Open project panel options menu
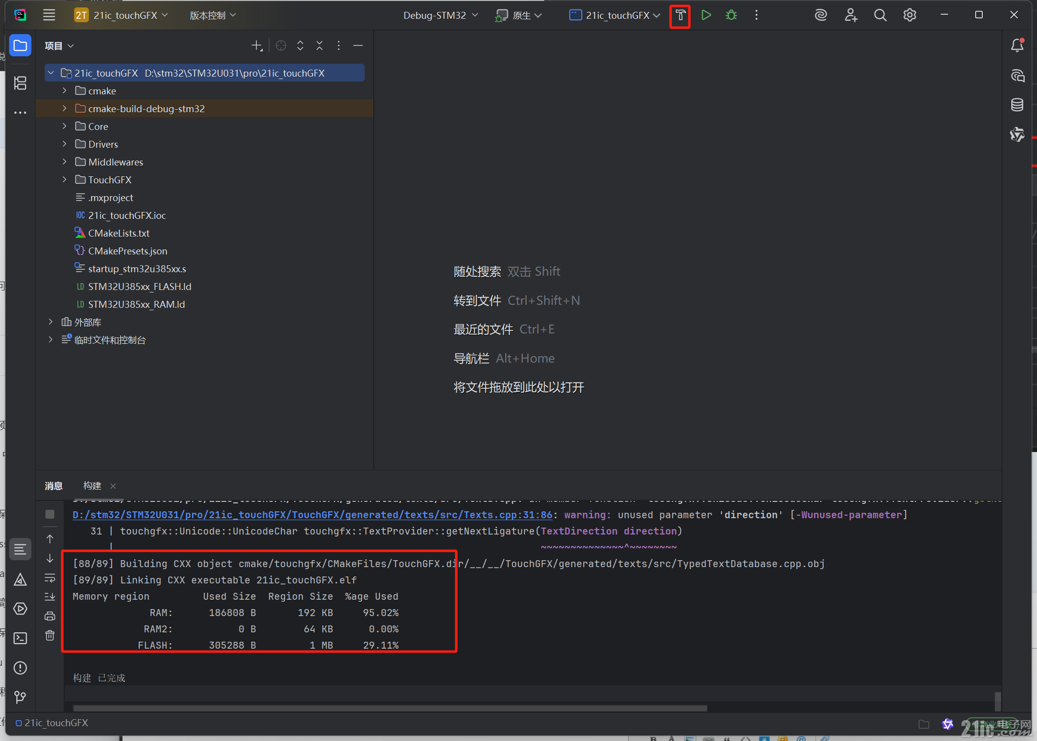Screen dimensions: 1037x741 339,46
